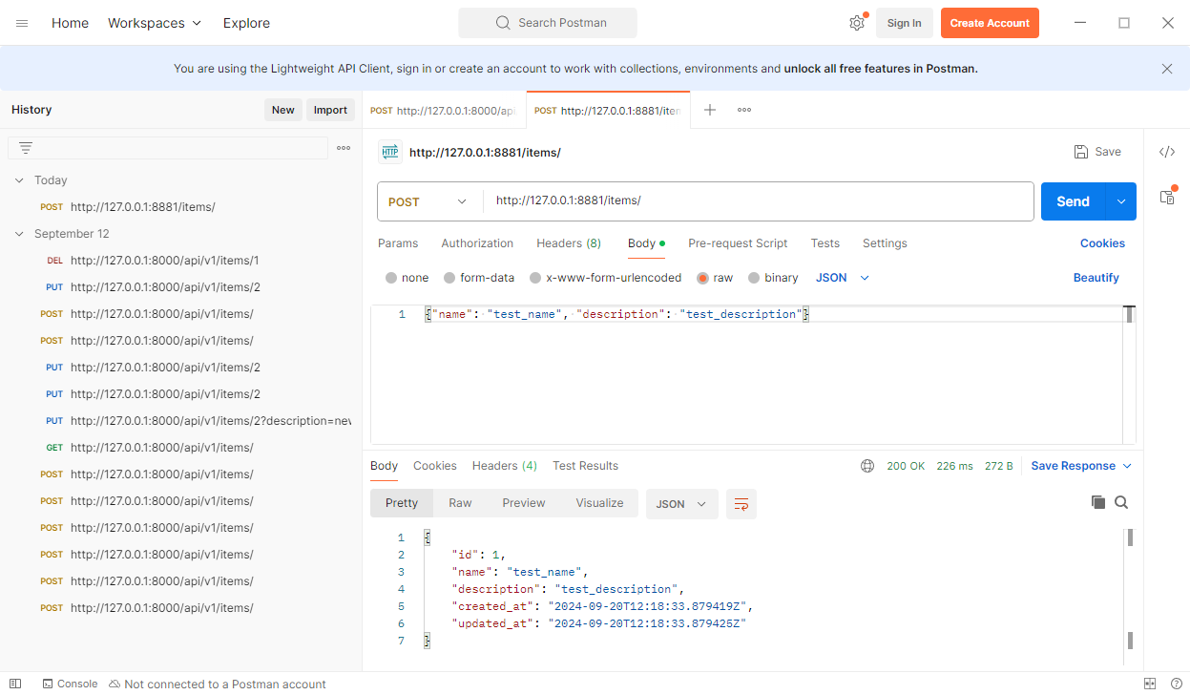Select the none body type
1190x695 pixels.
point(407,278)
